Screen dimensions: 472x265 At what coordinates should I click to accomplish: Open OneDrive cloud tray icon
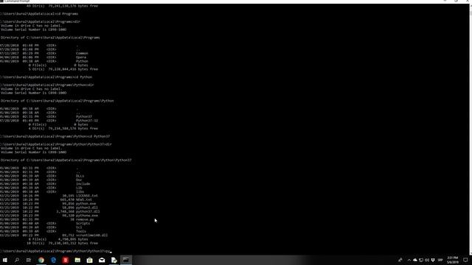pyautogui.click(x=415, y=260)
